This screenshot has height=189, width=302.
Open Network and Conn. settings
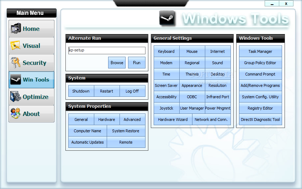point(211,119)
